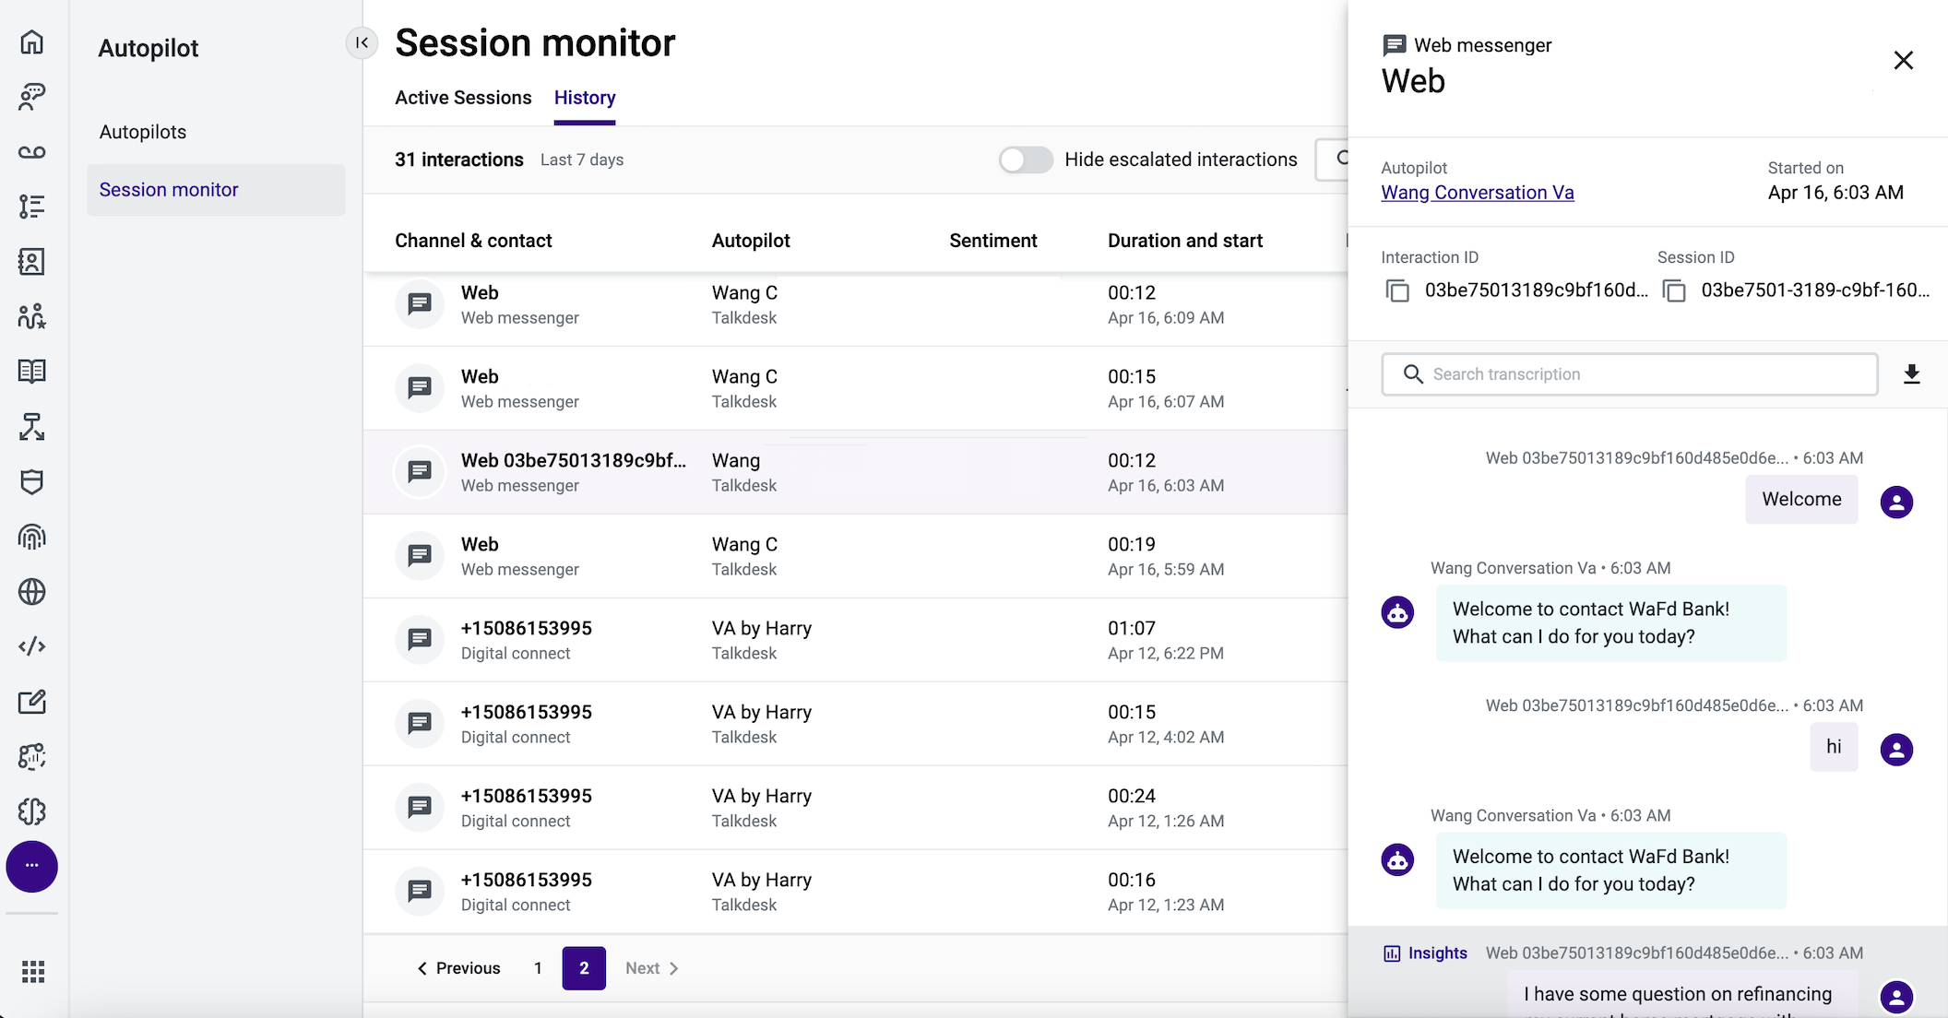This screenshot has width=1948, height=1018.
Task: Open the Web session at 5:59 AM
Action: (x=855, y=557)
